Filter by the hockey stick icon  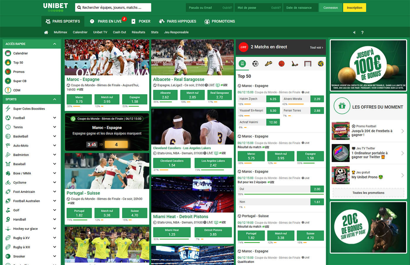(x=295, y=63)
